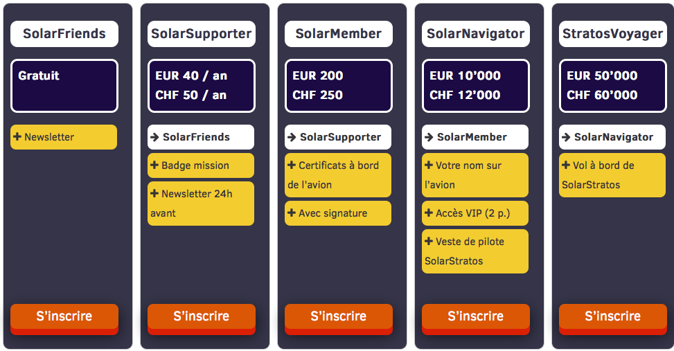Click the arrow icon before SolarNavigator
674x351 pixels.
[566, 137]
